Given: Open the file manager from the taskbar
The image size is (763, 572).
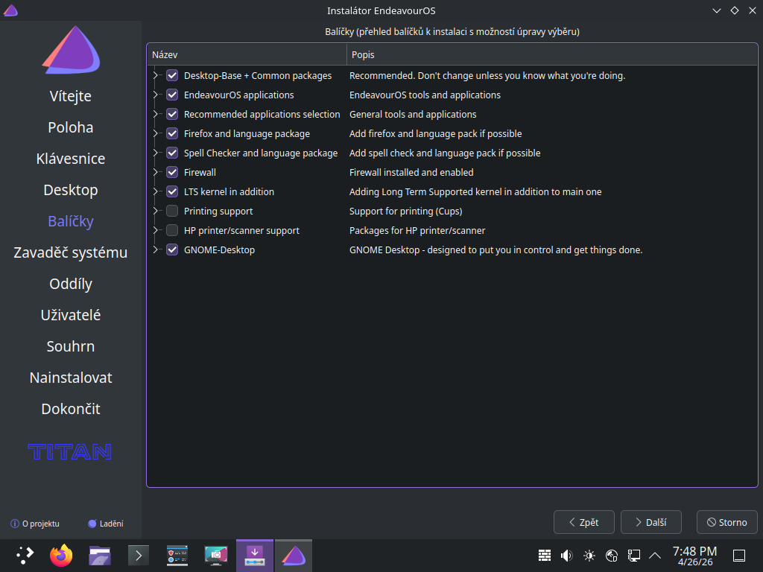Looking at the screenshot, I should pyautogui.click(x=100, y=555).
